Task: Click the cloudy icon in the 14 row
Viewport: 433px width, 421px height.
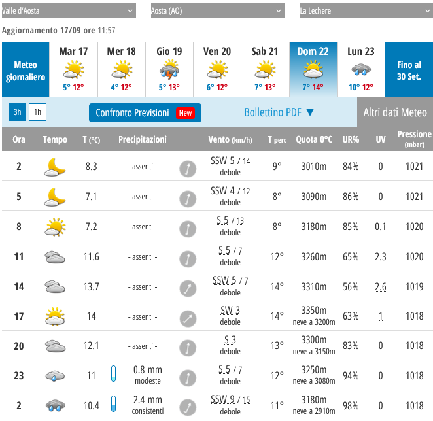Action: pyautogui.click(x=55, y=287)
